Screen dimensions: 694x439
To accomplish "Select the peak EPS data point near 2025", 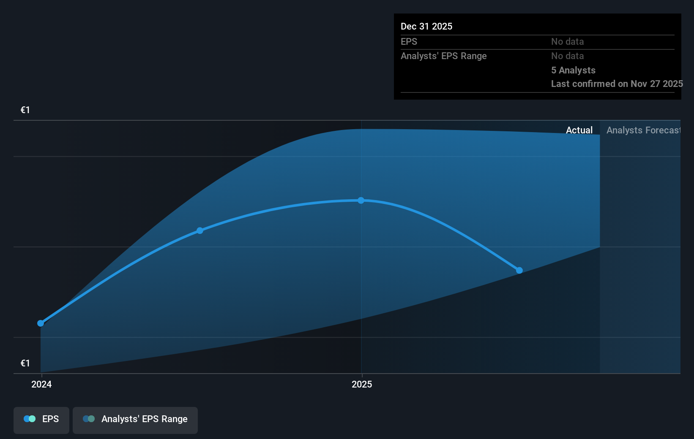I will (x=361, y=201).
